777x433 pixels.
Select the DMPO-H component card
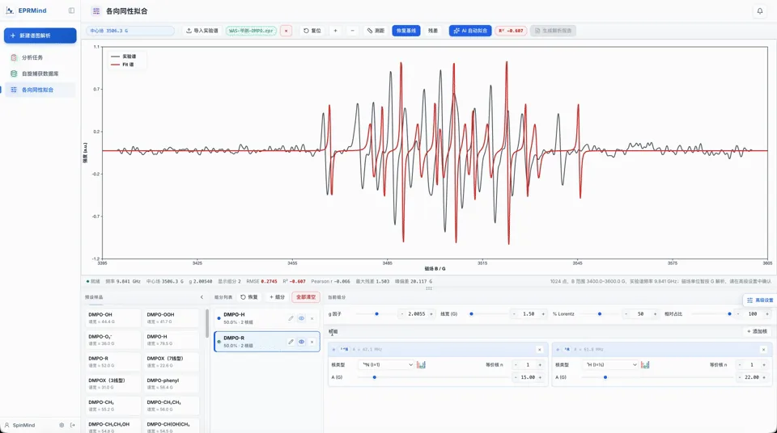266,318
